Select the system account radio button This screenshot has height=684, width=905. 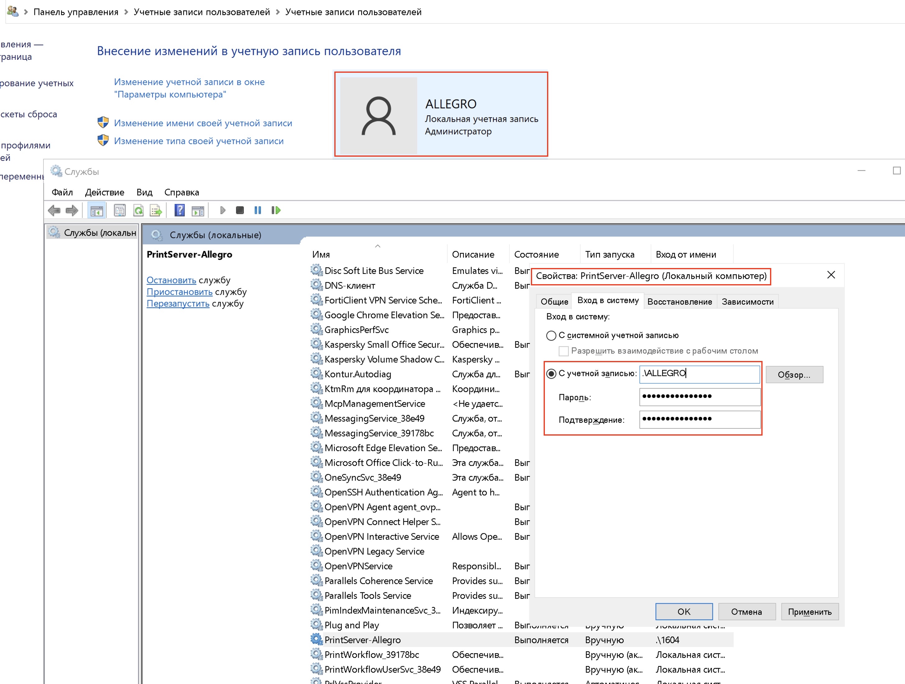pyautogui.click(x=551, y=335)
